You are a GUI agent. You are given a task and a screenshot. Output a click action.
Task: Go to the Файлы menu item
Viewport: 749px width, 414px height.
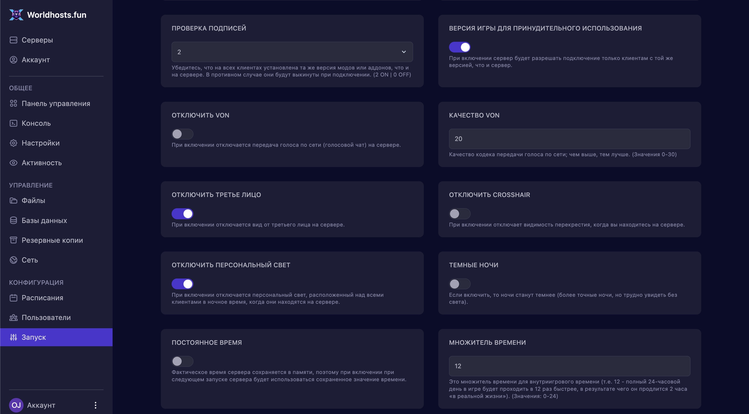pyautogui.click(x=33, y=201)
